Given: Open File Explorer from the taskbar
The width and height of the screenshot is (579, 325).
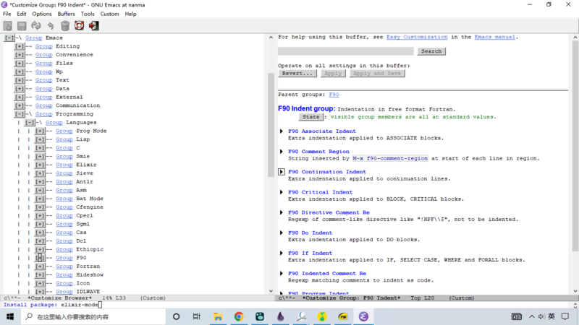Looking at the screenshot, I should pyautogui.click(x=217, y=316).
